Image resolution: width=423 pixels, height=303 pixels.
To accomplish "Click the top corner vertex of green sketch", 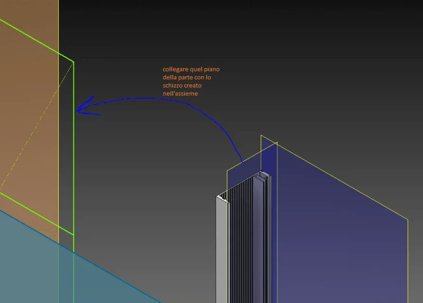I will pyautogui.click(x=74, y=62).
